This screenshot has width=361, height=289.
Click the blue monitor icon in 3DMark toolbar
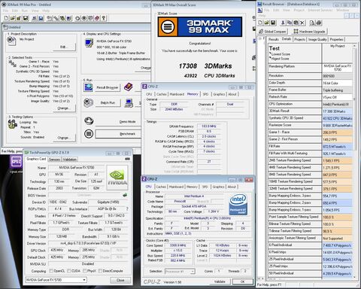[41, 18]
